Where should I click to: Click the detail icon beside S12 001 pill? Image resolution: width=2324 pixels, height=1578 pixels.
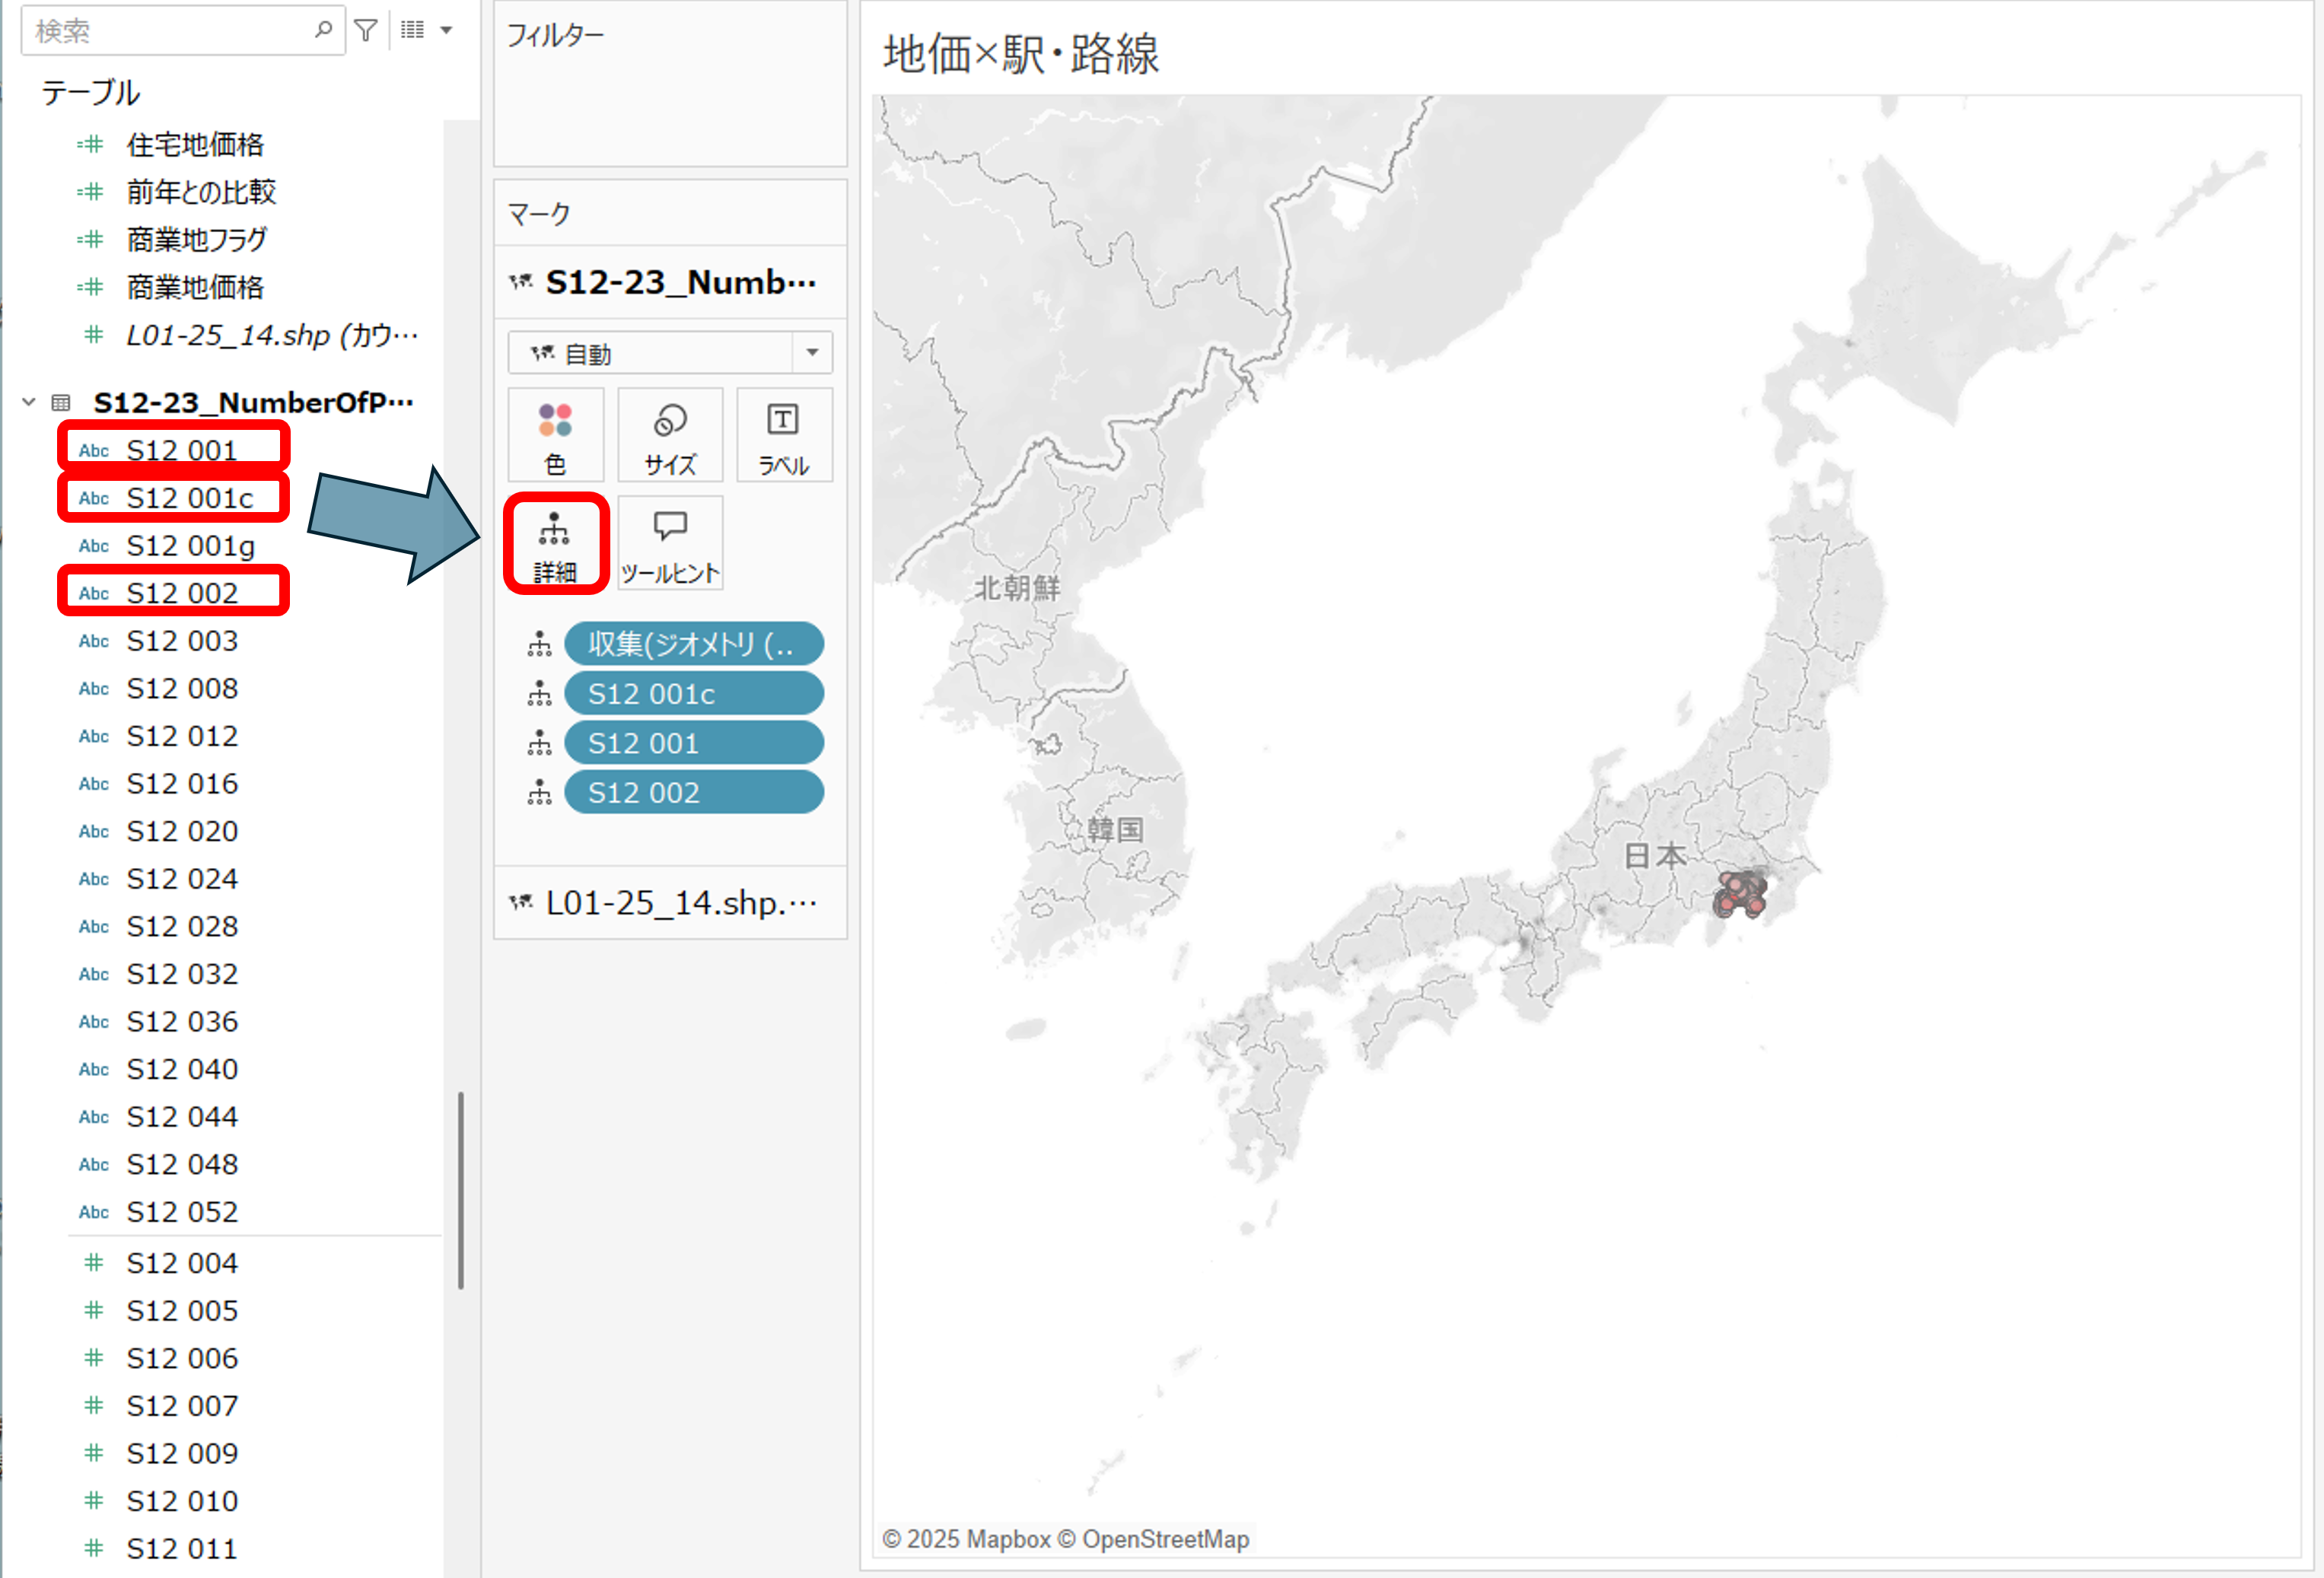[540, 743]
